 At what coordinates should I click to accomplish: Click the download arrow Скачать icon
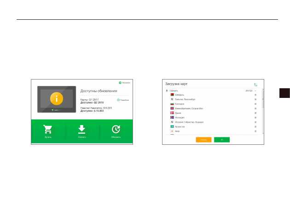[x=82, y=129]
